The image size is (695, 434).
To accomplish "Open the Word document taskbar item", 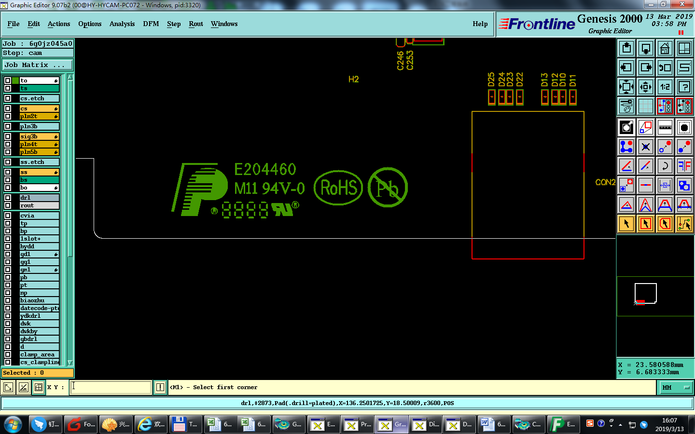I will click(x=493, y=424).
